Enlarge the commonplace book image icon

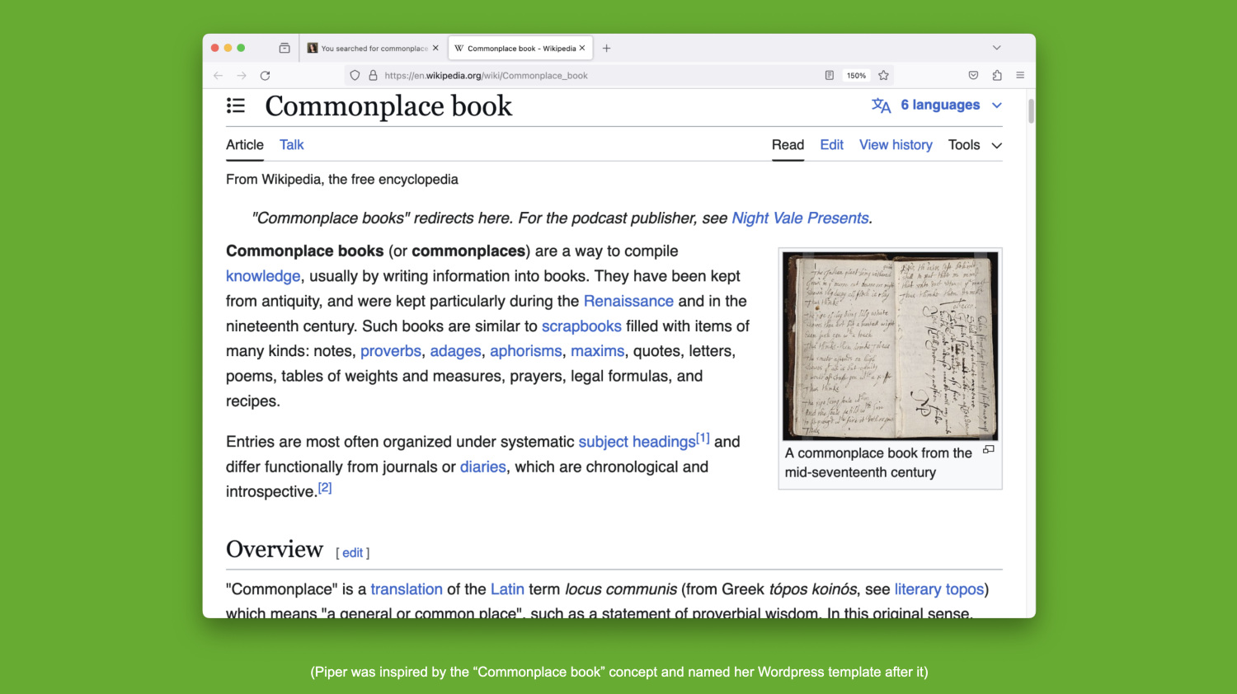[x=988, y=450]
